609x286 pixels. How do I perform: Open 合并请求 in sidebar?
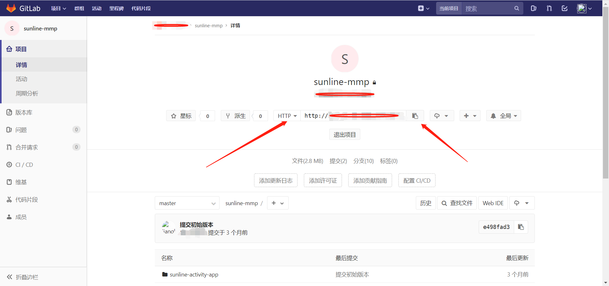click(43, 147)
